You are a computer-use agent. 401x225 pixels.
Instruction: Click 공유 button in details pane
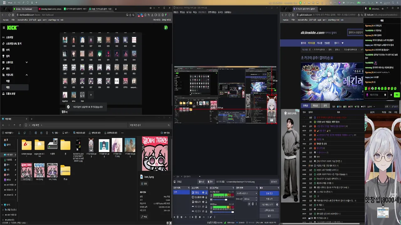click(x=144, y=183)
